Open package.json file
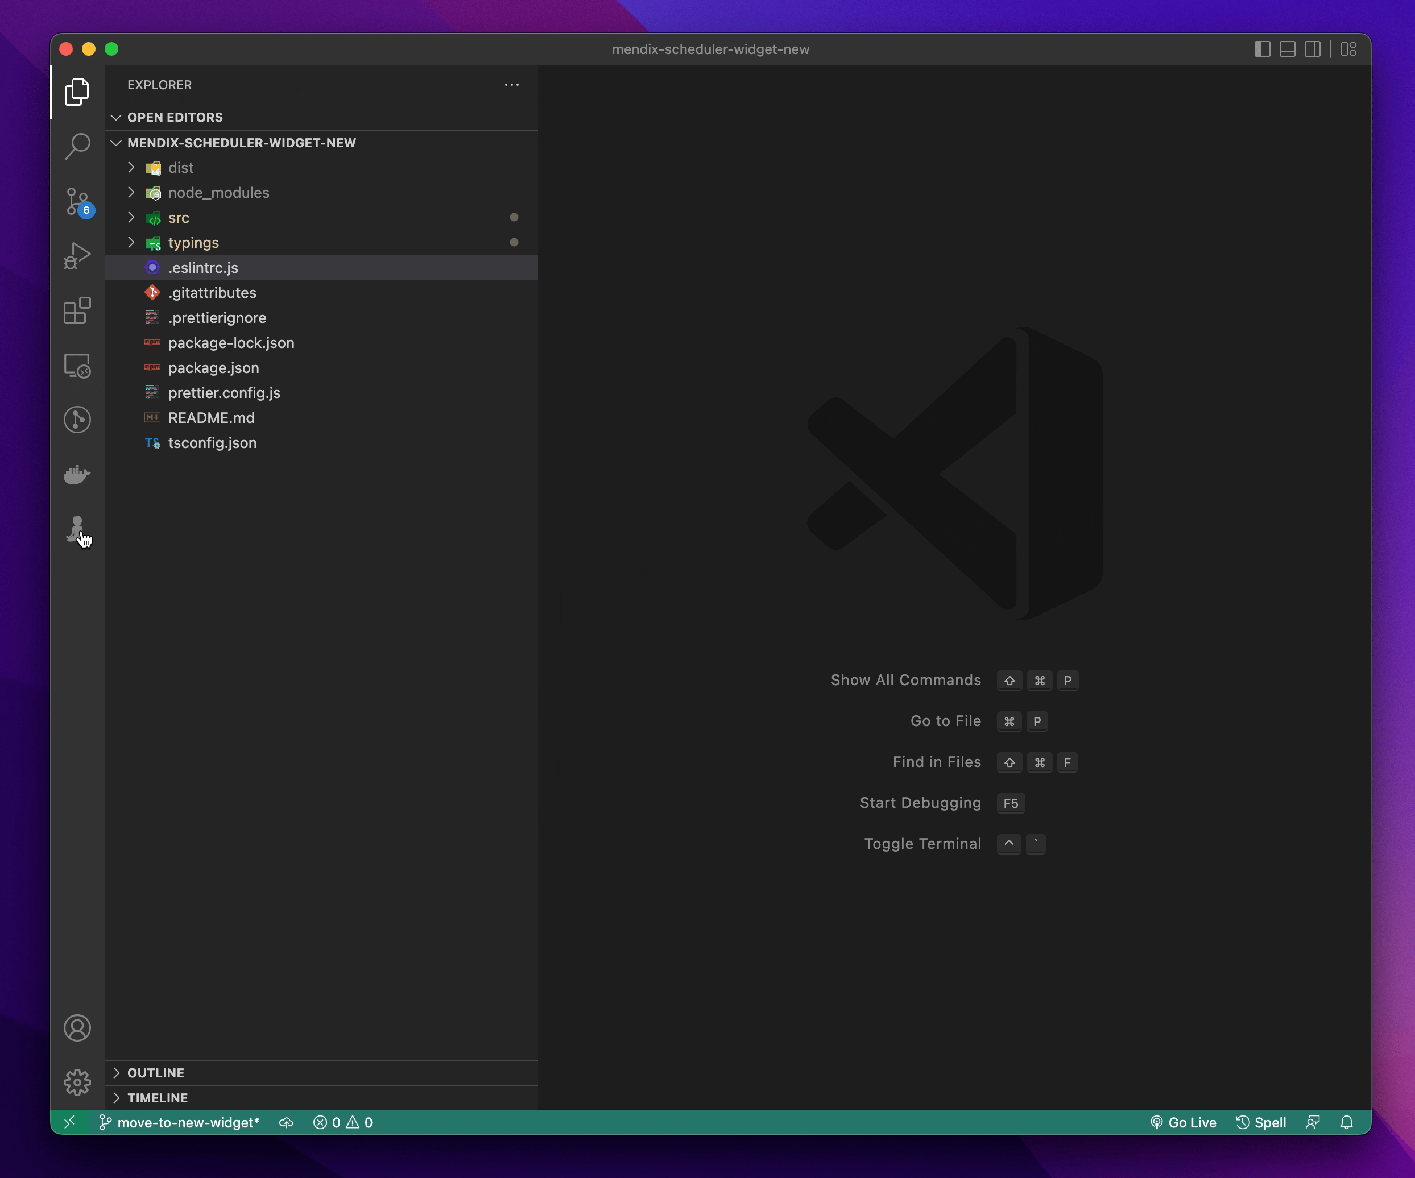1415x1178 pixels. pos(213,368)
